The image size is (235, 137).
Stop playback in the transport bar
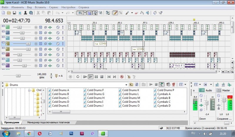[102, 77]
